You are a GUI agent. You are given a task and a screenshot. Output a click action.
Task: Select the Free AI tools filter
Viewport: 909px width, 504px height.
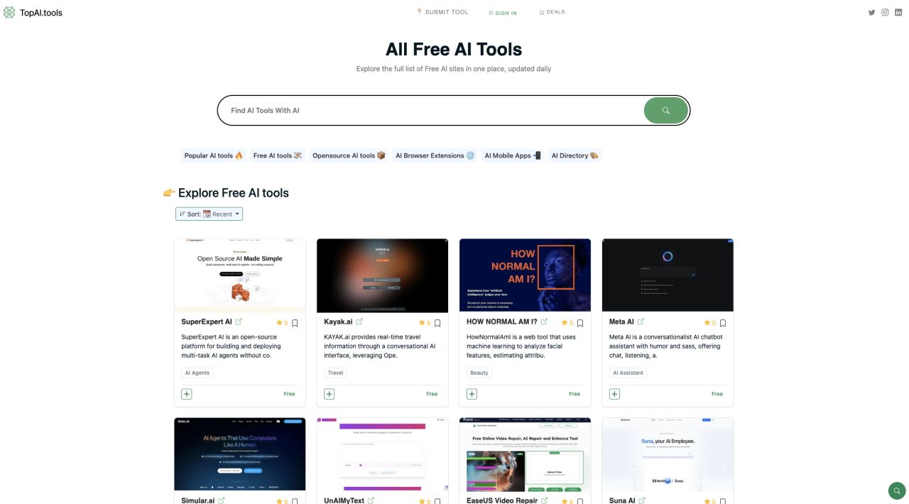277,155
